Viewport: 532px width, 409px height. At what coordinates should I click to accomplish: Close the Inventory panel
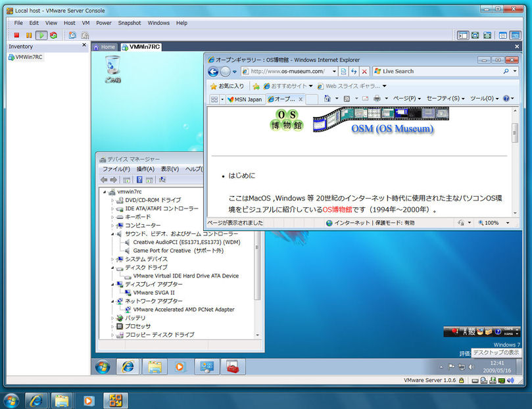(x=84, y=45)
